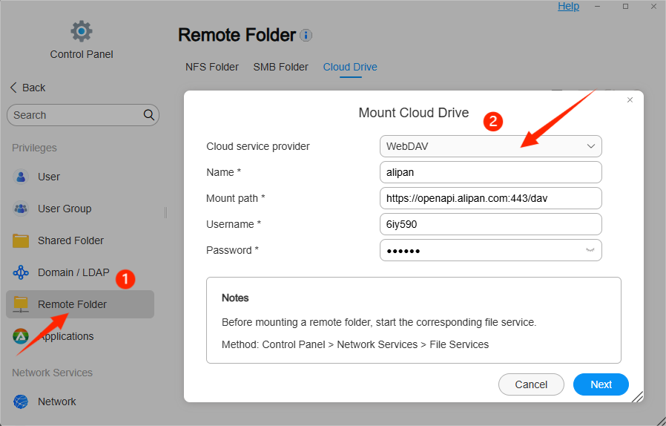Click the Domain / LDAP icon
Screen dimensions: 666x426
tap(20, 272)
